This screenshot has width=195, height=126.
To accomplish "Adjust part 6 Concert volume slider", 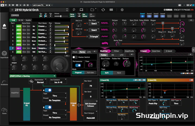I will click(61, 45).
